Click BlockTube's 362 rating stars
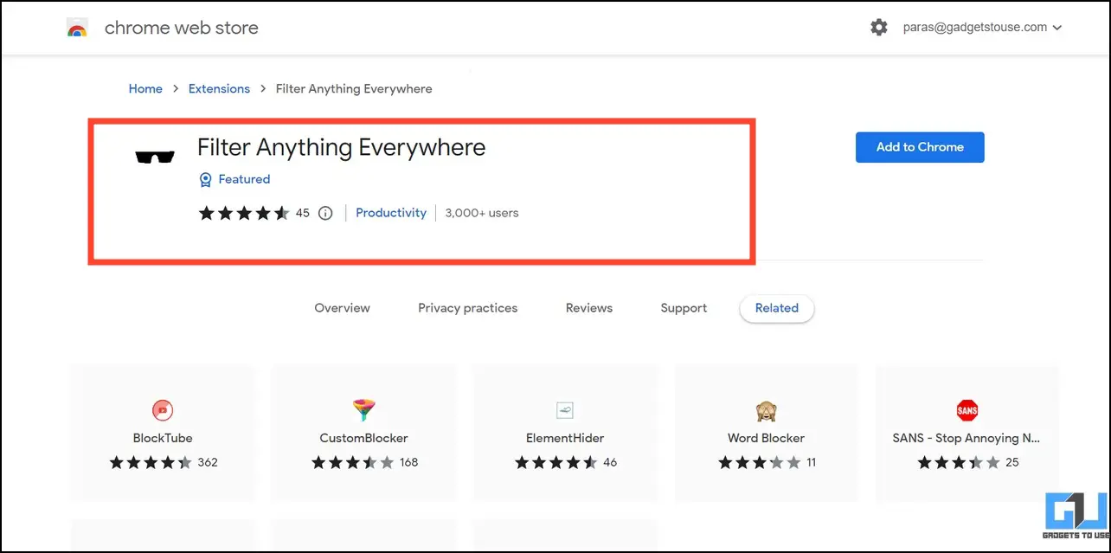The image size is (1111, 553). [151, 463]
